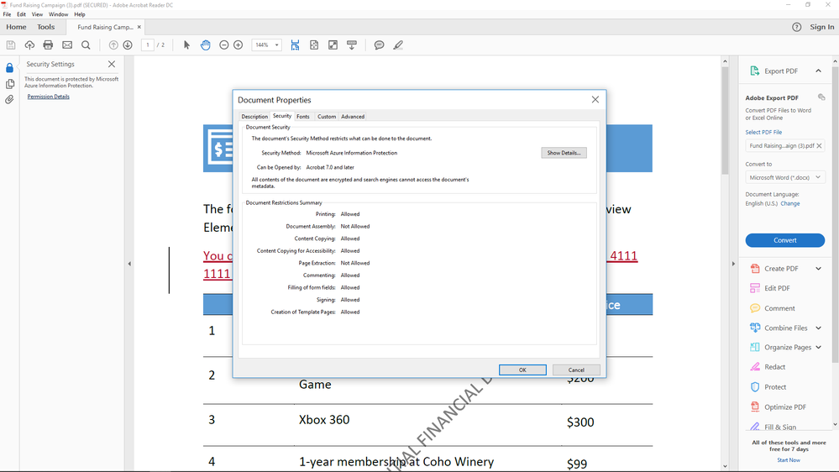Click the page number input field

click(148, 45)
